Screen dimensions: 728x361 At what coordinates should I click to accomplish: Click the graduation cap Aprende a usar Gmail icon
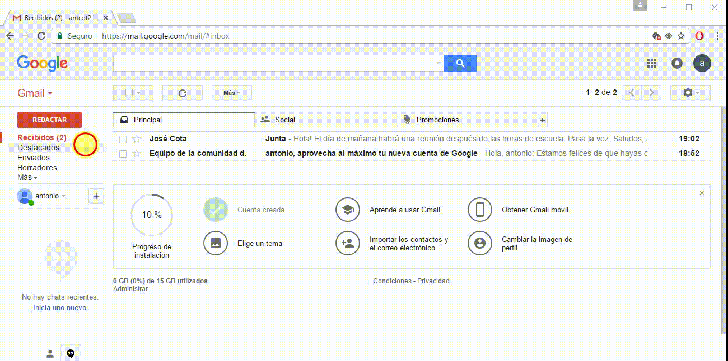[x=348, y=210]
